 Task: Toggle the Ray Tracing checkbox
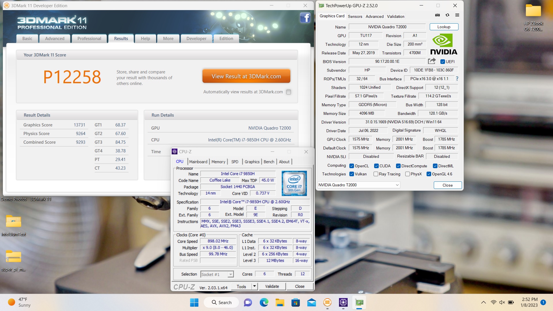tap(376, 174)
